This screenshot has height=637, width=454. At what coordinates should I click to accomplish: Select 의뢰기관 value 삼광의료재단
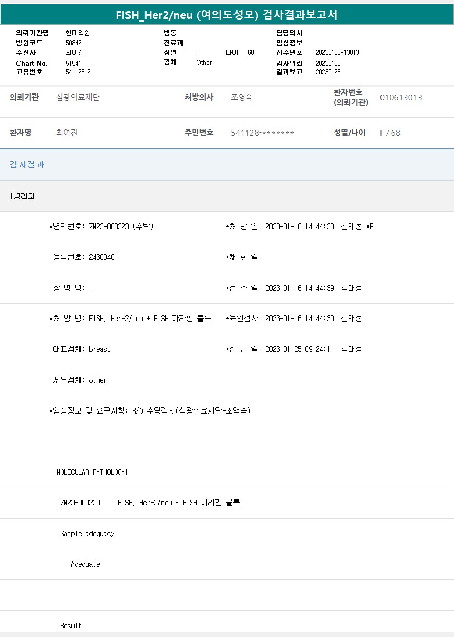coord(78,97)
